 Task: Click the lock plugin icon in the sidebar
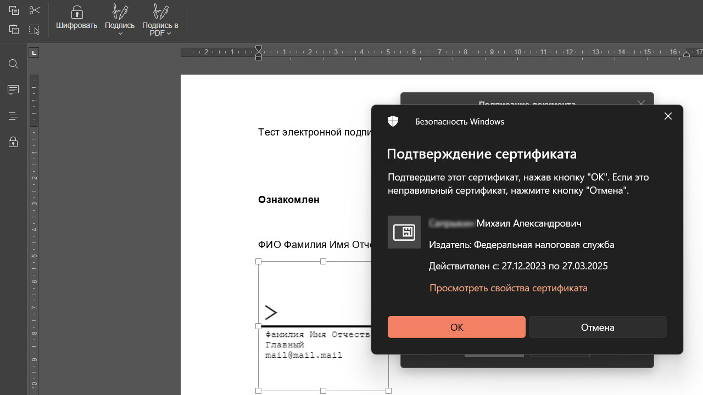click(x=13, y=142)
